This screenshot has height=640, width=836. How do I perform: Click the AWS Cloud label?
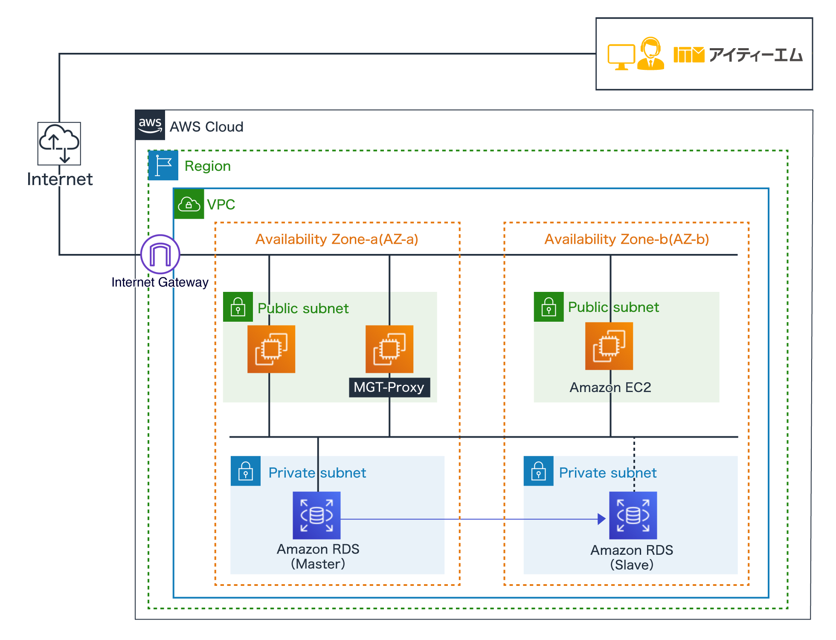[206, 127]
